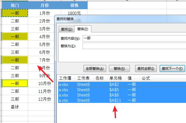Image resolution: width=186 pixels, height=123 pixels.
Task: Select the 12月份 cell
Action: [x=41, y=99]
